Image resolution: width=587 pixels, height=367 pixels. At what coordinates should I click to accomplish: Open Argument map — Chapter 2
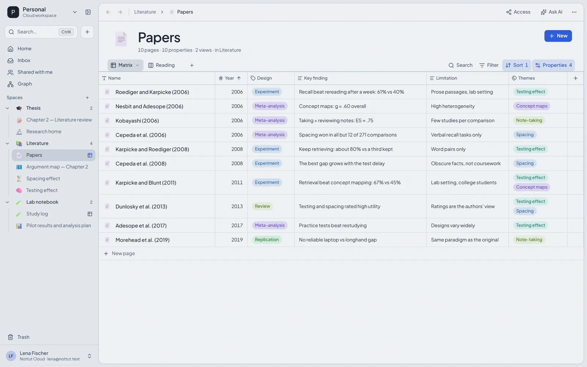pyautogui.click(x=54, y=167)
